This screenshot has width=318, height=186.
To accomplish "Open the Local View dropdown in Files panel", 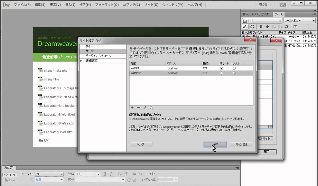I will point(300,21).
